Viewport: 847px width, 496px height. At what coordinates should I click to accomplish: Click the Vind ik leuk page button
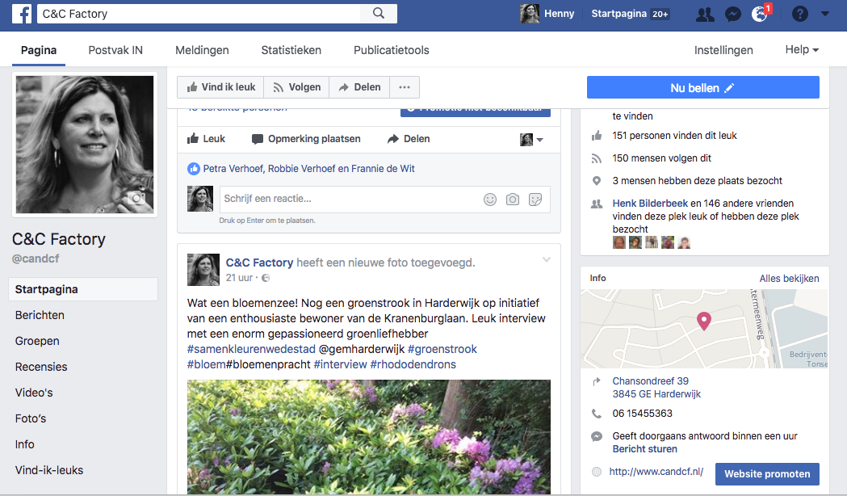[x=220, y=87]
